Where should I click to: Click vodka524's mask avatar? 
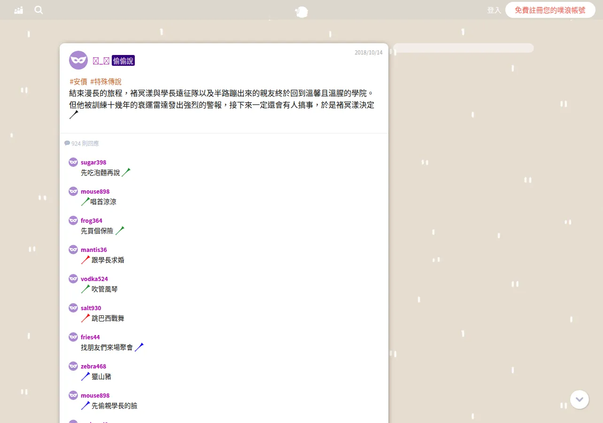click(73, 279)
